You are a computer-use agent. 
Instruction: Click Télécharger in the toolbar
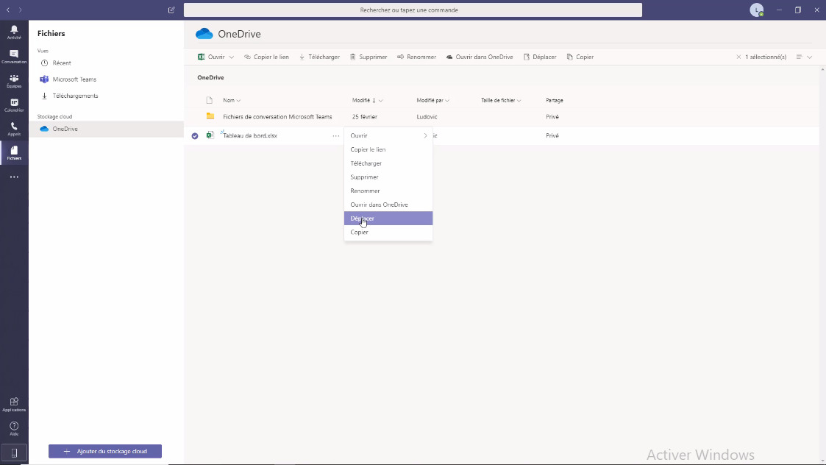click(x=319, y=57)
